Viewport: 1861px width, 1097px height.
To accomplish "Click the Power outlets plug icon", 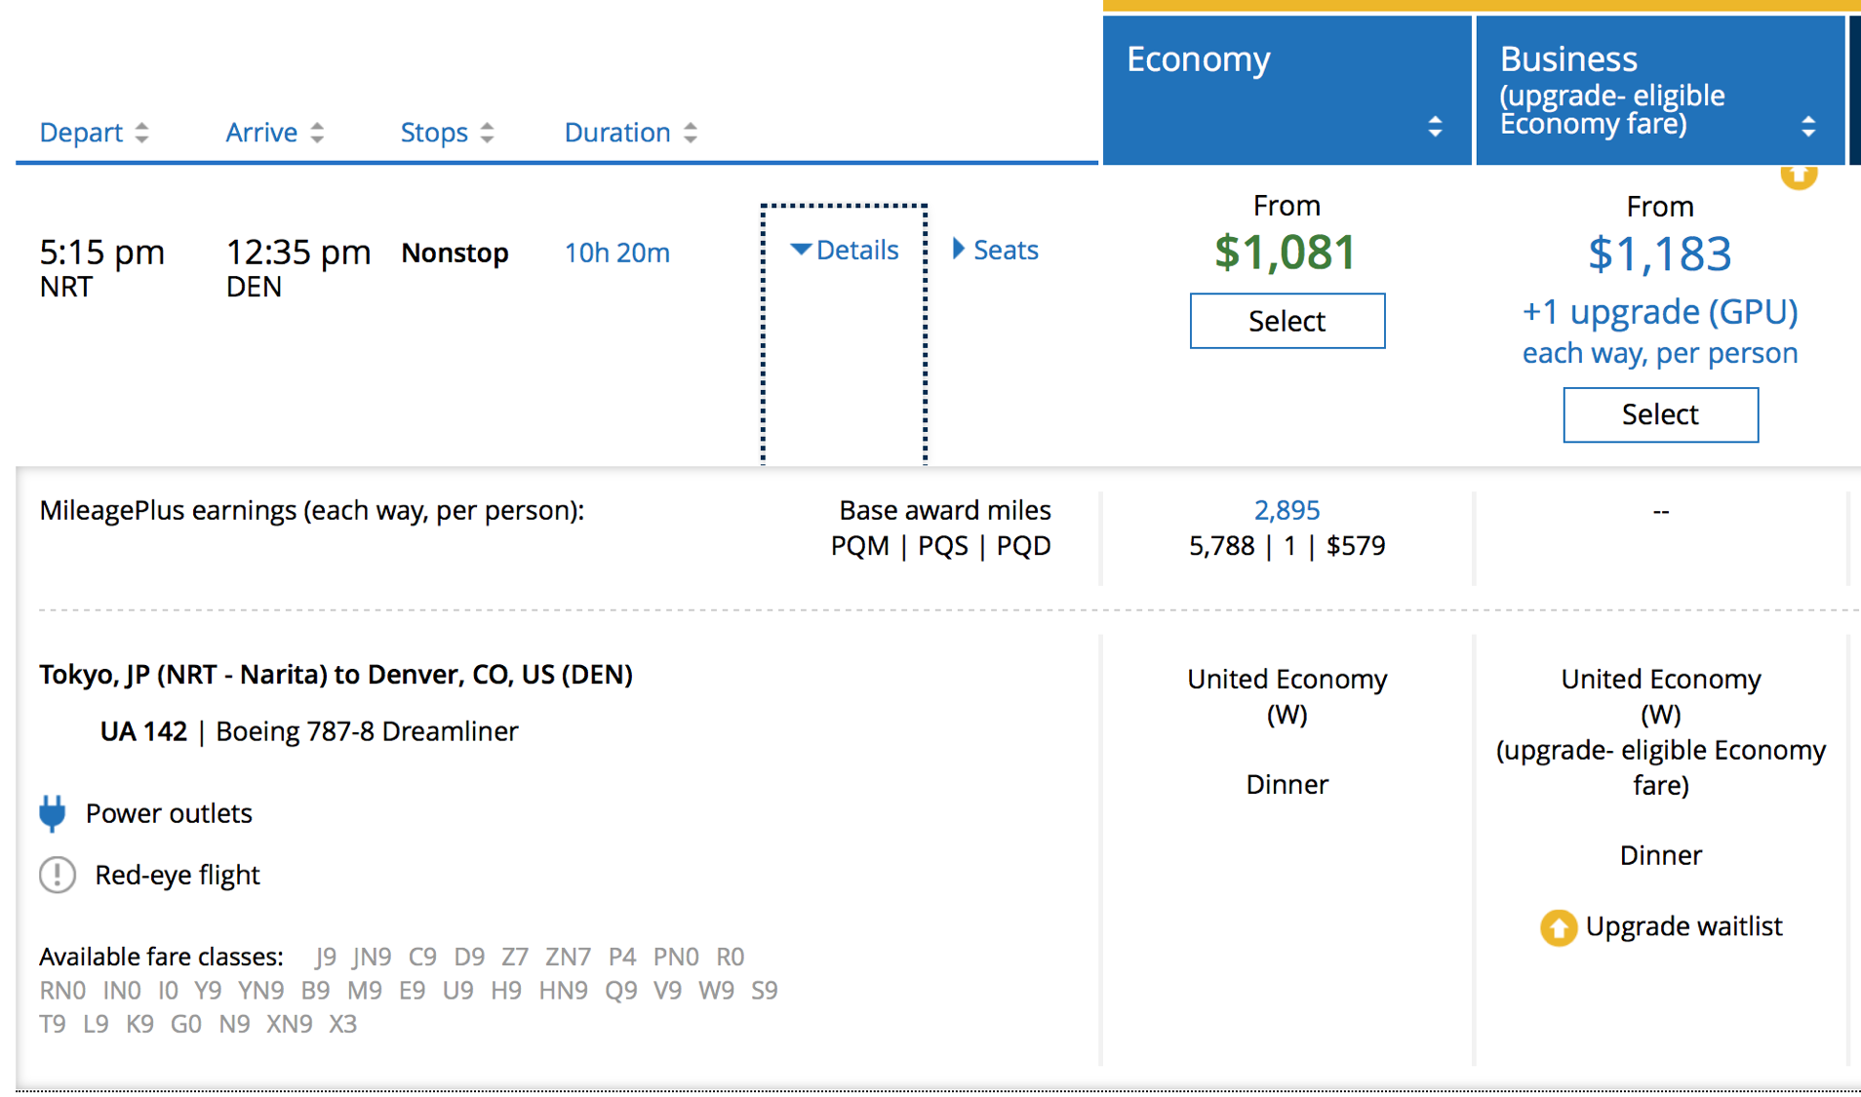I will (x=53, y=813).
